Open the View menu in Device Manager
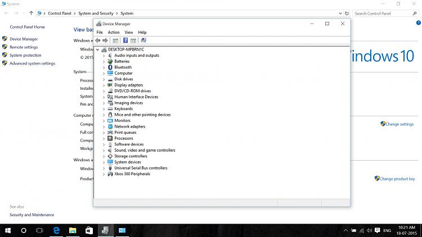The width and height of the screenshot is (422, 237). tap(129, 32)
